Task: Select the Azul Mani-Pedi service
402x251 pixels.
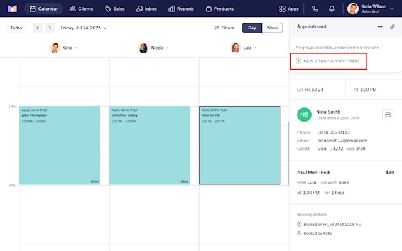Action: click(x=313, y=172)
